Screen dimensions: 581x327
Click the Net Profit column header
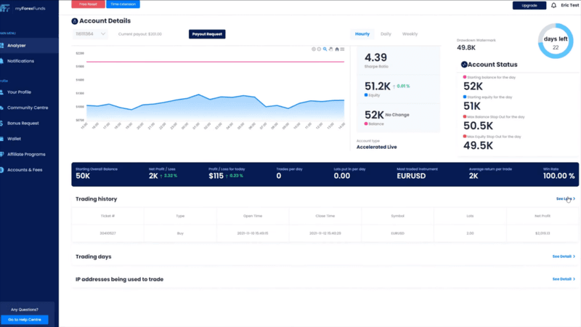point(543,216)
